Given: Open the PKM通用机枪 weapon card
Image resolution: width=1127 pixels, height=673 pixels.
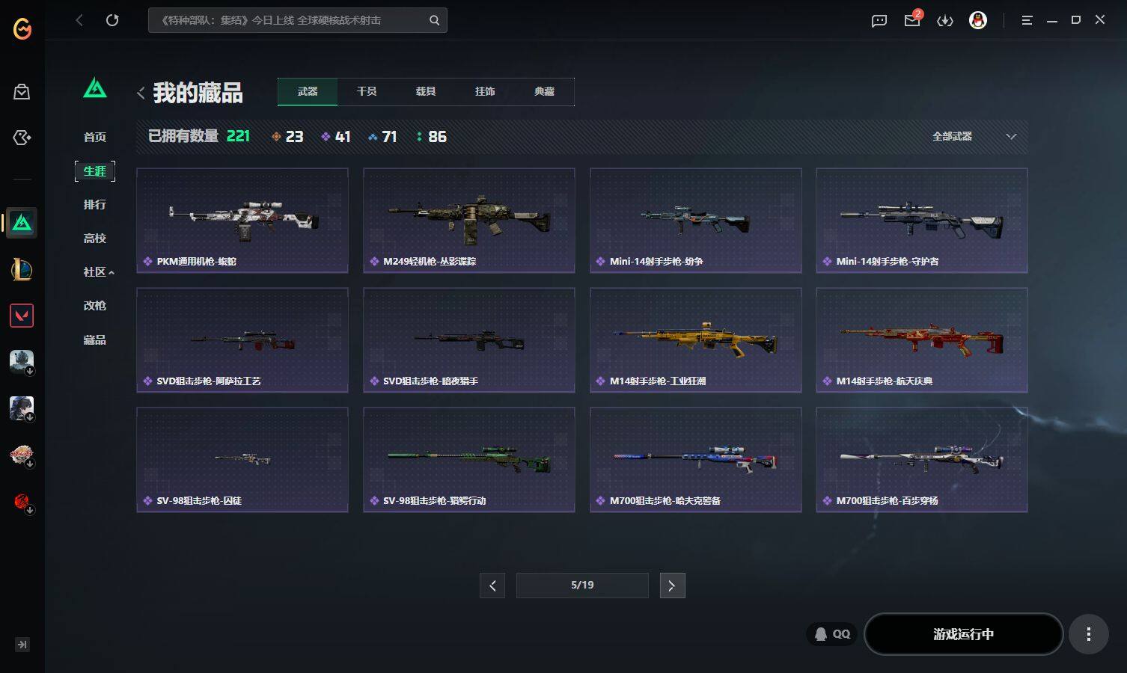Looking at the screenshot, I should point(242,221).
